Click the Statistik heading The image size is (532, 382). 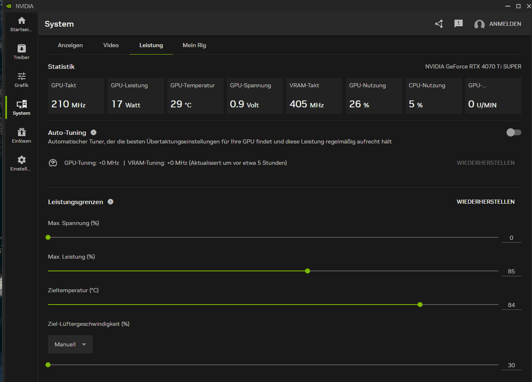pyautogui.click(x=61, y=66)
